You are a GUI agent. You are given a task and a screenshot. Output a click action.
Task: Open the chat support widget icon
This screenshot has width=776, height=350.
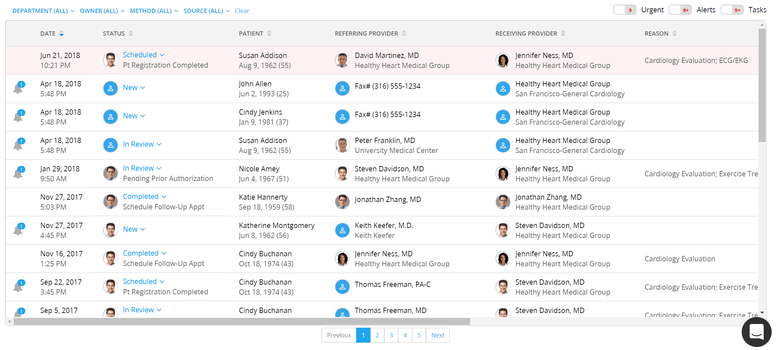756,332
